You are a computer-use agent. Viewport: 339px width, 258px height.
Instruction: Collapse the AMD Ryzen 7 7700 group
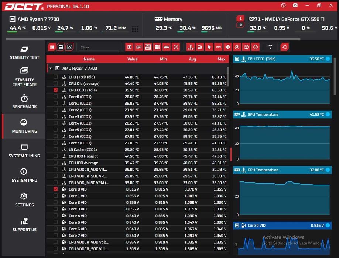(51, 69)
